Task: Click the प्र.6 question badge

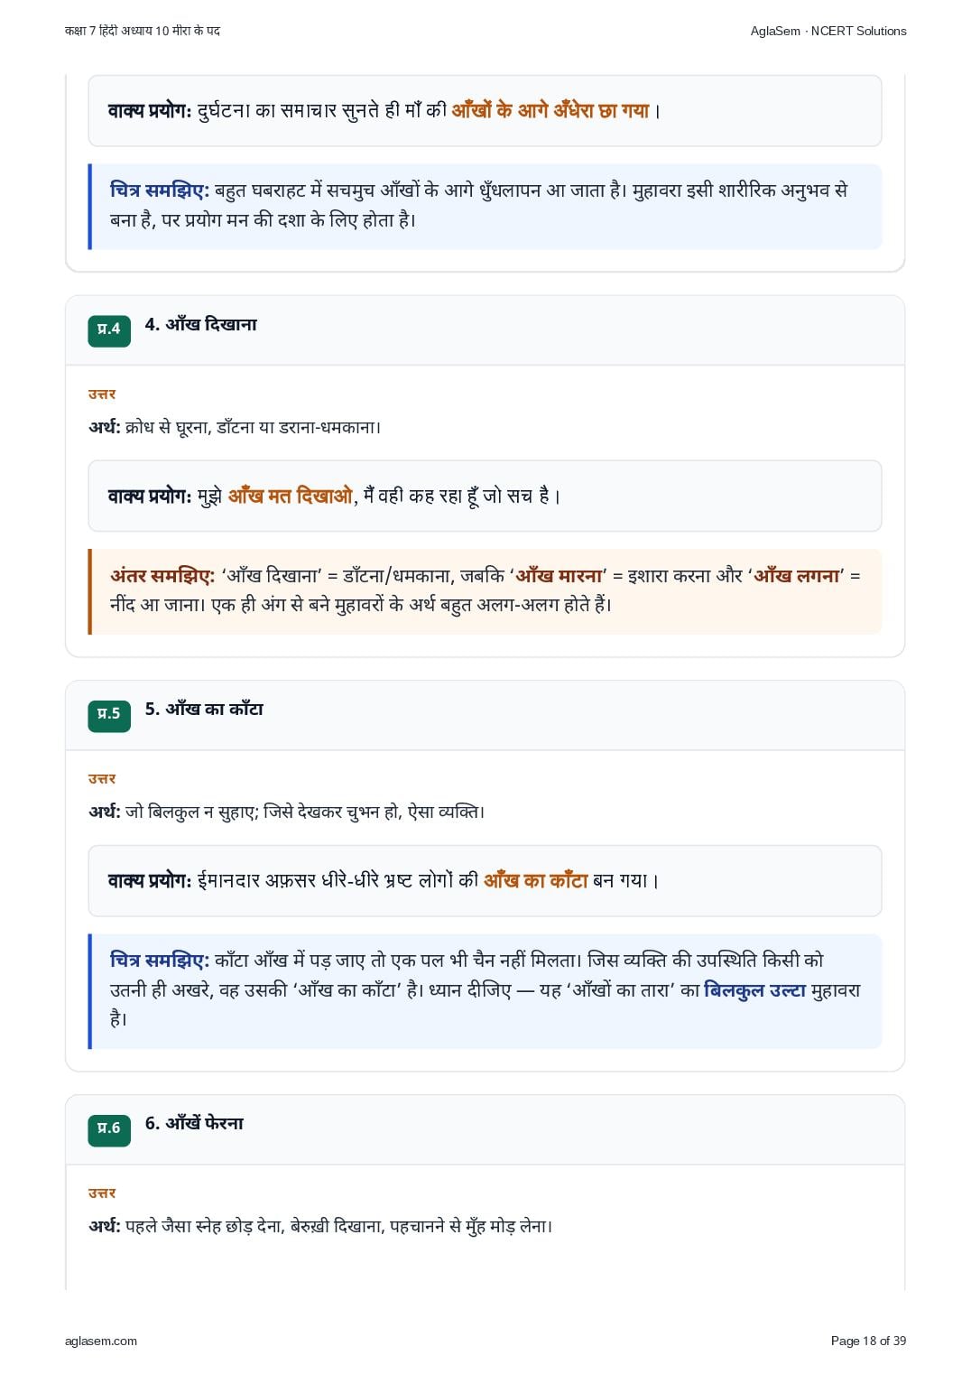Action: click(109, 1128)
